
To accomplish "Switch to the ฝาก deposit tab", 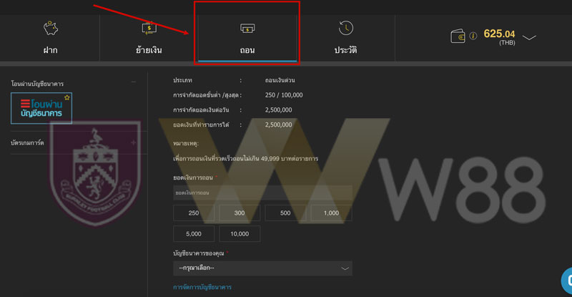I will tap(50, 38).
